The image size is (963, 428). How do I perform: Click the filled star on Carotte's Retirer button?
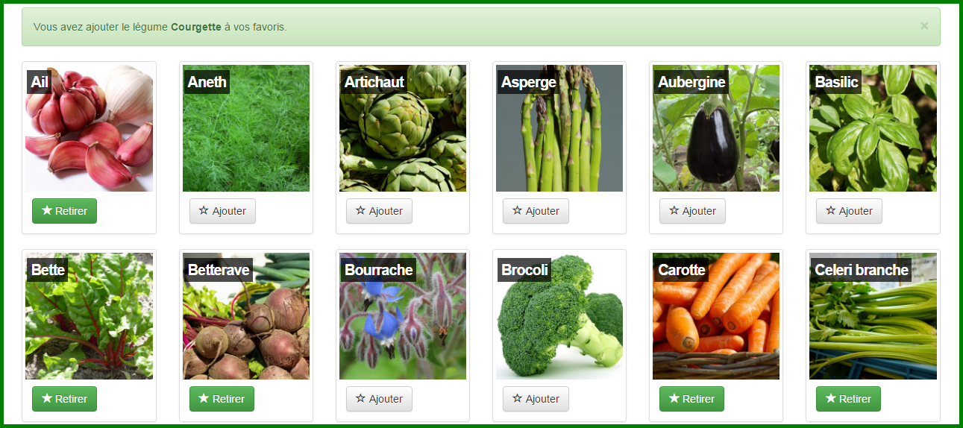(674, 398)
